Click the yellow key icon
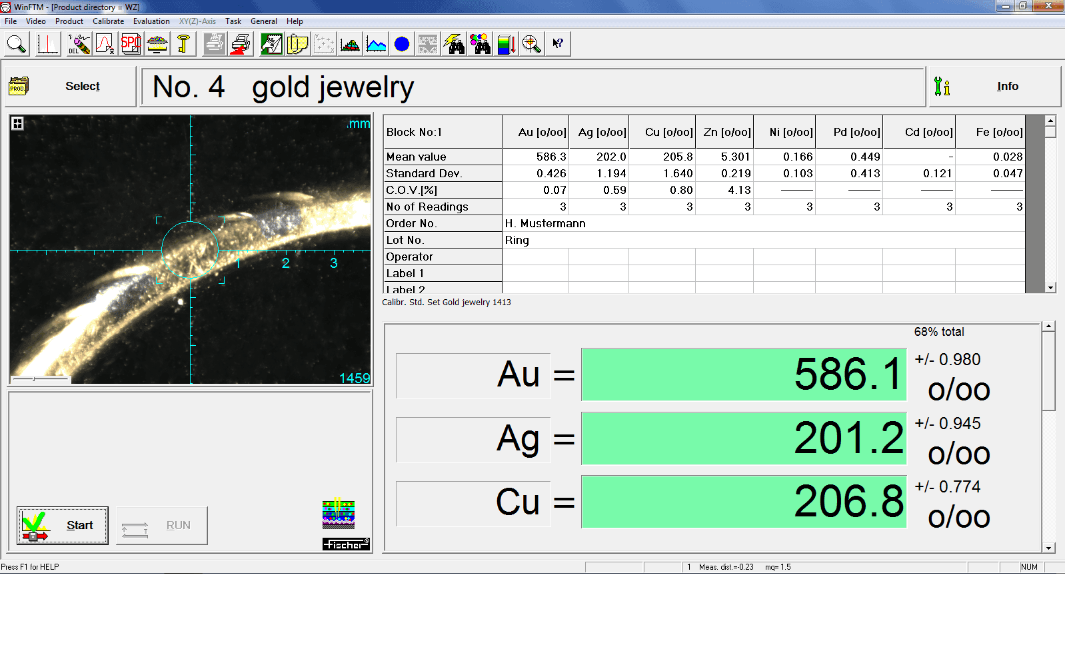This screenshot has height=649, width=1065. 183,45
